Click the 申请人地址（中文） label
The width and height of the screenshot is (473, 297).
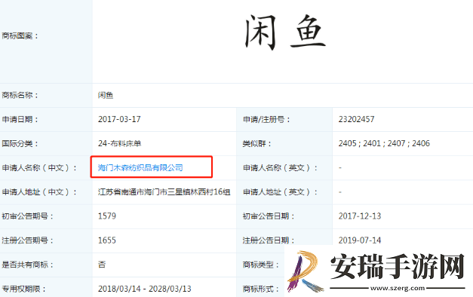pyautogui.click(x=39, y=192)
